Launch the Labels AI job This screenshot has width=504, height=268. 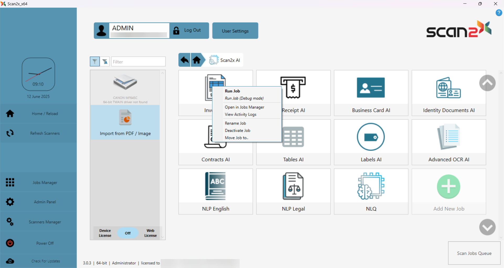(371, 142)
